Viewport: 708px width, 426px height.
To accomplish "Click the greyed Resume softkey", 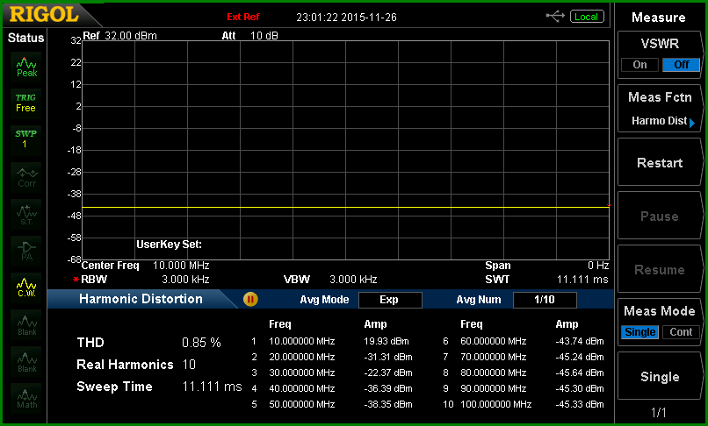I will click(x=660, y=270).
